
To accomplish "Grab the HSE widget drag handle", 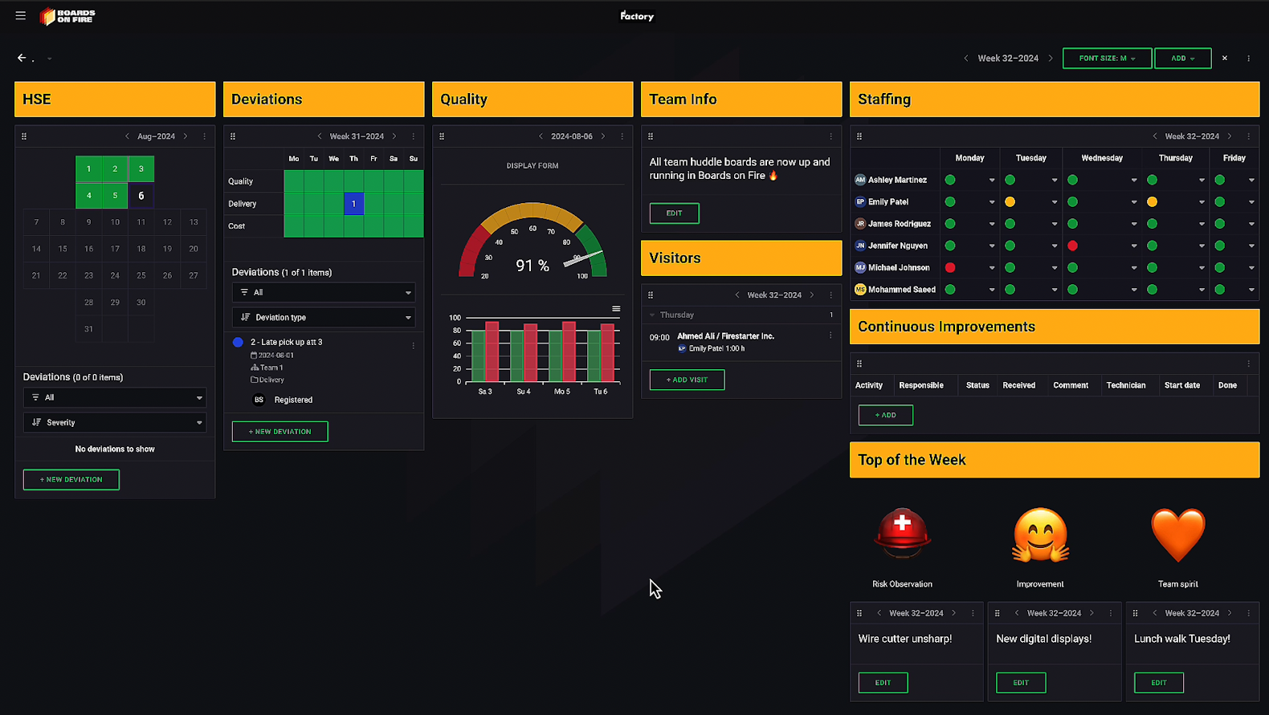I will [x=24, y=136].
